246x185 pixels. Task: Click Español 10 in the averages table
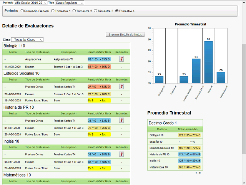click(156, 141)
